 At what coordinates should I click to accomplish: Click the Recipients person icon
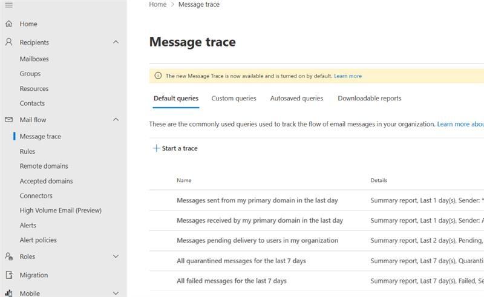[8, 42]
